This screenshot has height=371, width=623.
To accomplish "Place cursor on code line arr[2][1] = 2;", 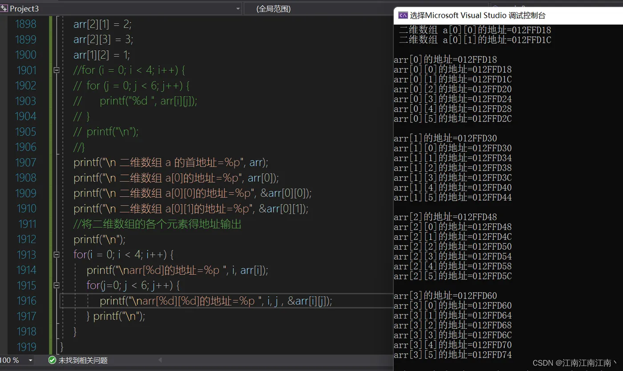I will pyautogui.click(x=102, y=24).
